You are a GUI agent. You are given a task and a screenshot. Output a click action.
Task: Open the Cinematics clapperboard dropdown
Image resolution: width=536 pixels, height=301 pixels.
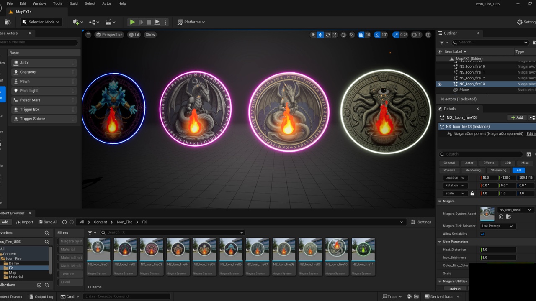tap(111, 22)
